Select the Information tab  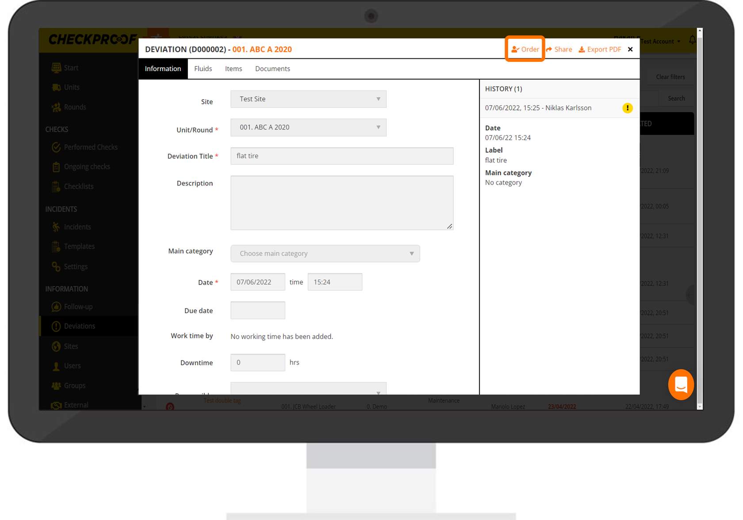(x=163, y=68)
